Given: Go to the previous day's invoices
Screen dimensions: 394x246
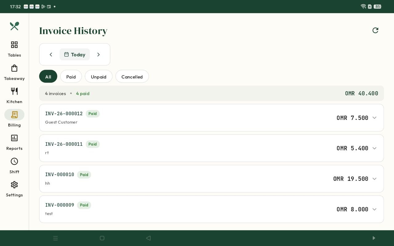Looking at the screenshot, I should [51, 54].
